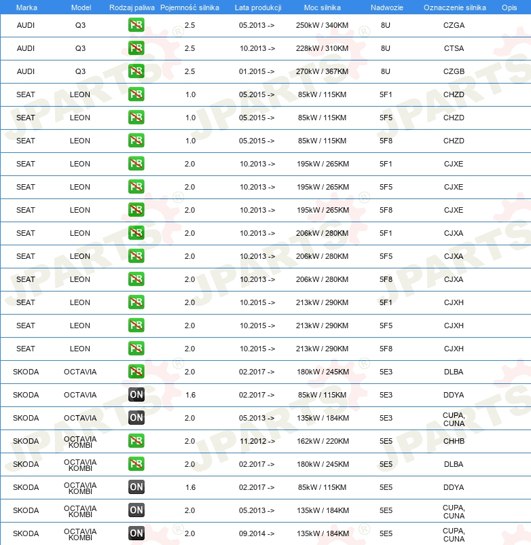Click PB icon in Seat Leon 5F1 CHZD row

tap(136, 94)
